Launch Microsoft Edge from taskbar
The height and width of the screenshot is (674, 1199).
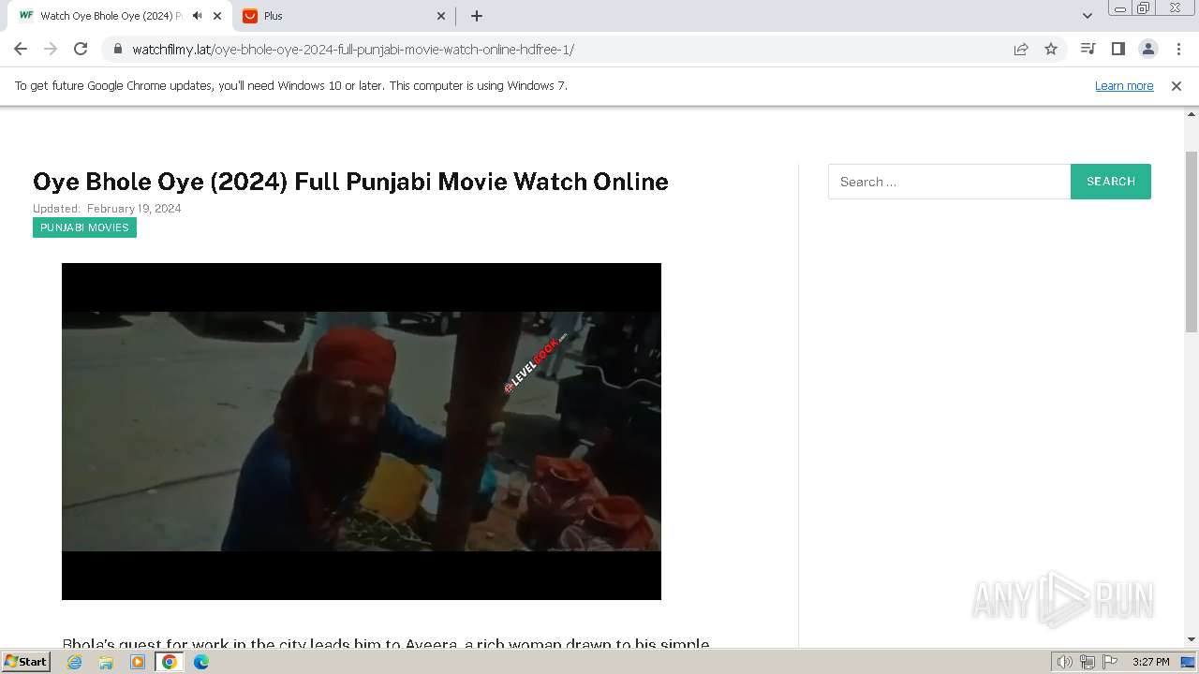[x=200, y=662]
